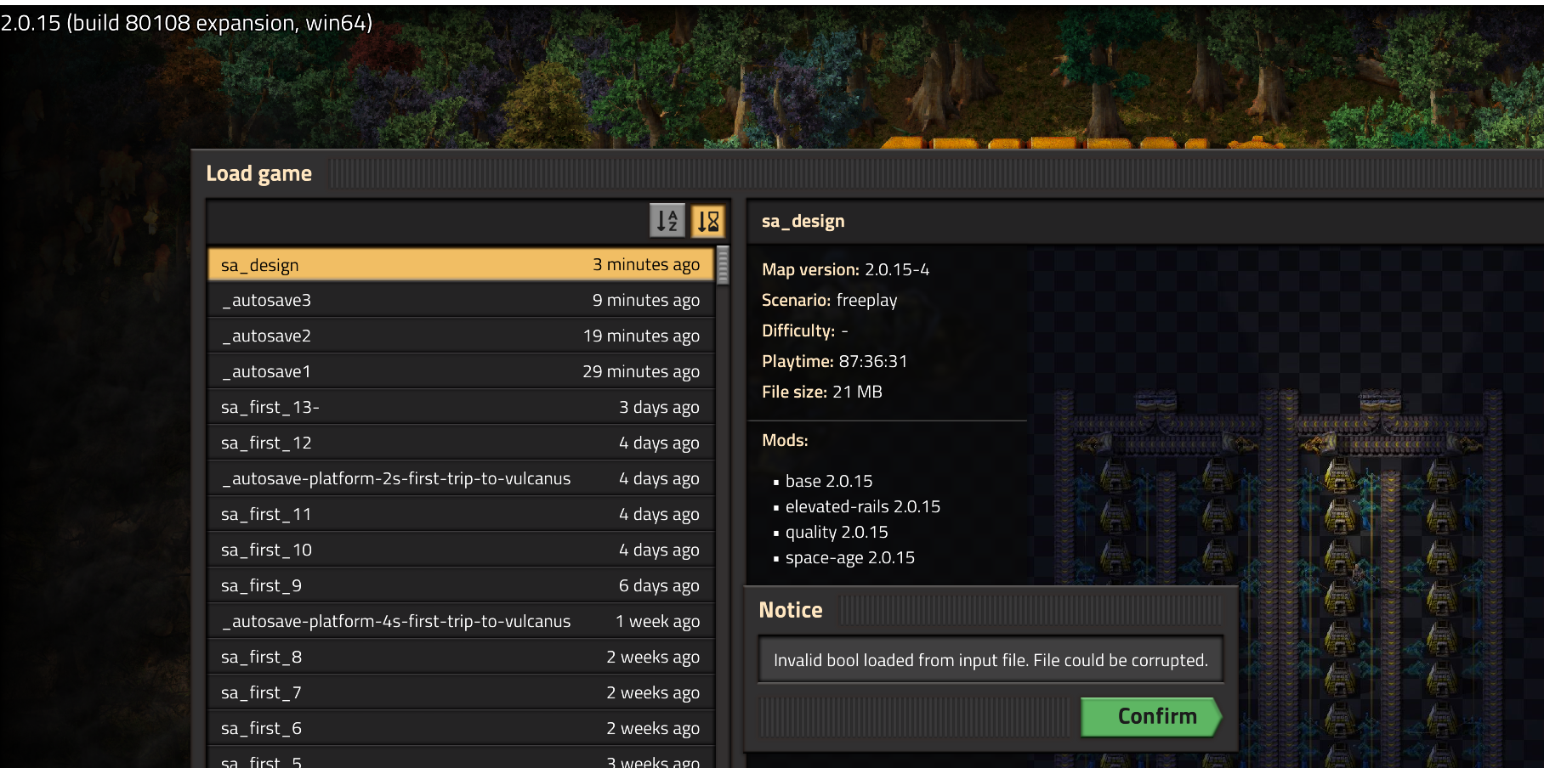The width and height of the screenshot is (1544, 768).
Task: Select the sa_first_6 save
Action: click(461, 728)
